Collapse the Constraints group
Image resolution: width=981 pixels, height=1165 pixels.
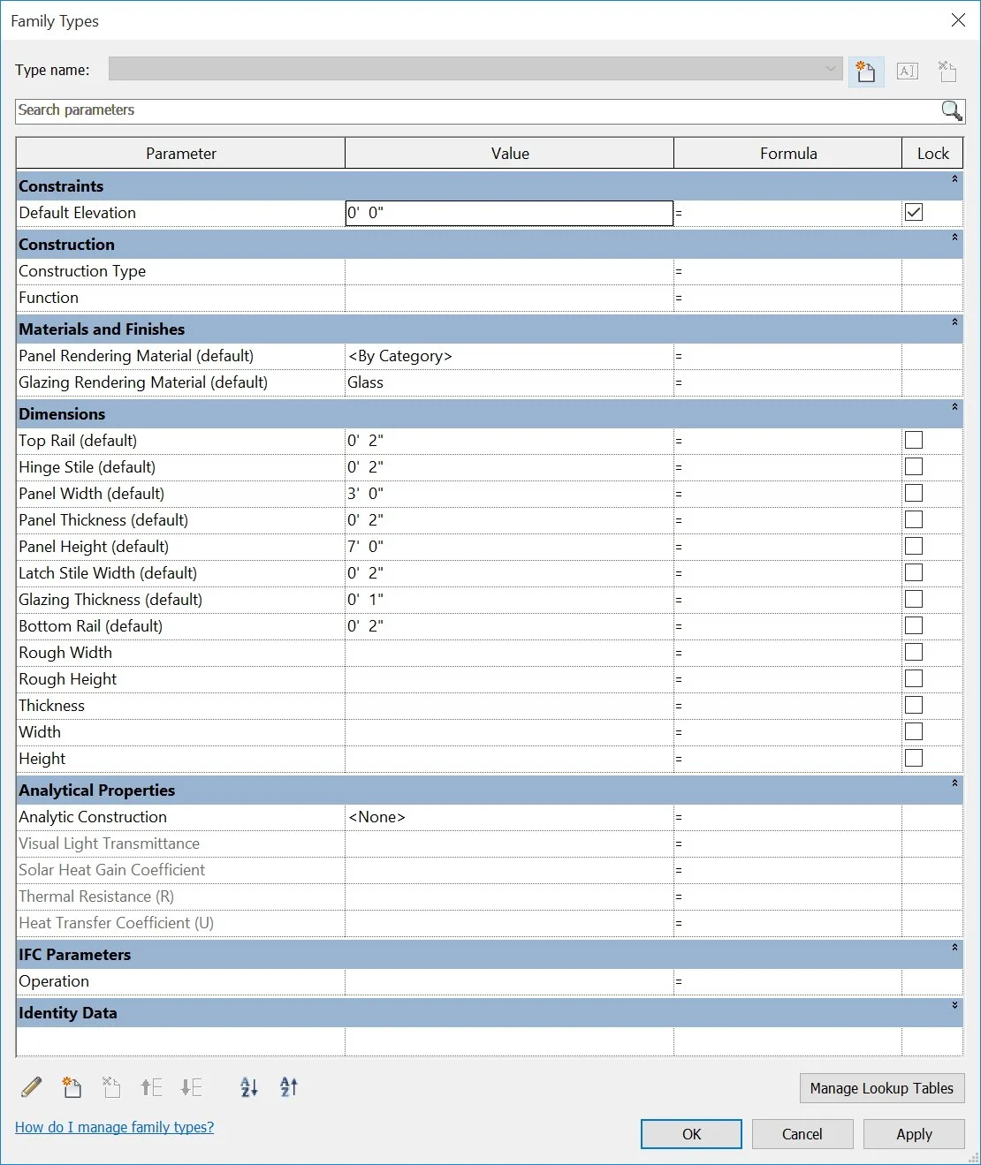pos(954,179)
